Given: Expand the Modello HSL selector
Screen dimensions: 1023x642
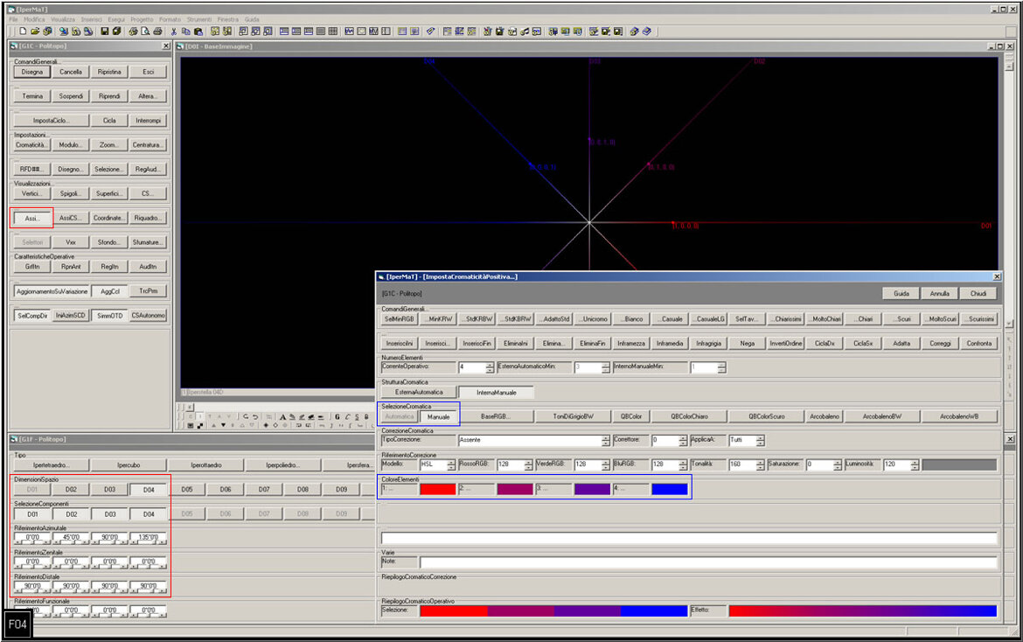Looking at the screenshot, I should pyautogui.click(x=451, y=465).
